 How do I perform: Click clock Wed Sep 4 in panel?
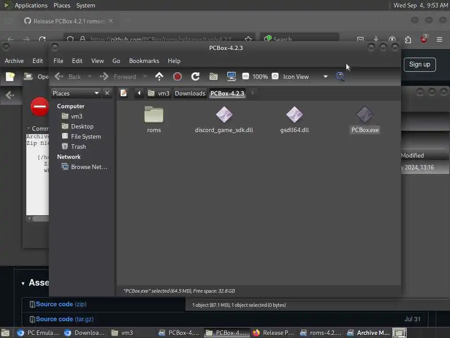click(x=421, y=5)
